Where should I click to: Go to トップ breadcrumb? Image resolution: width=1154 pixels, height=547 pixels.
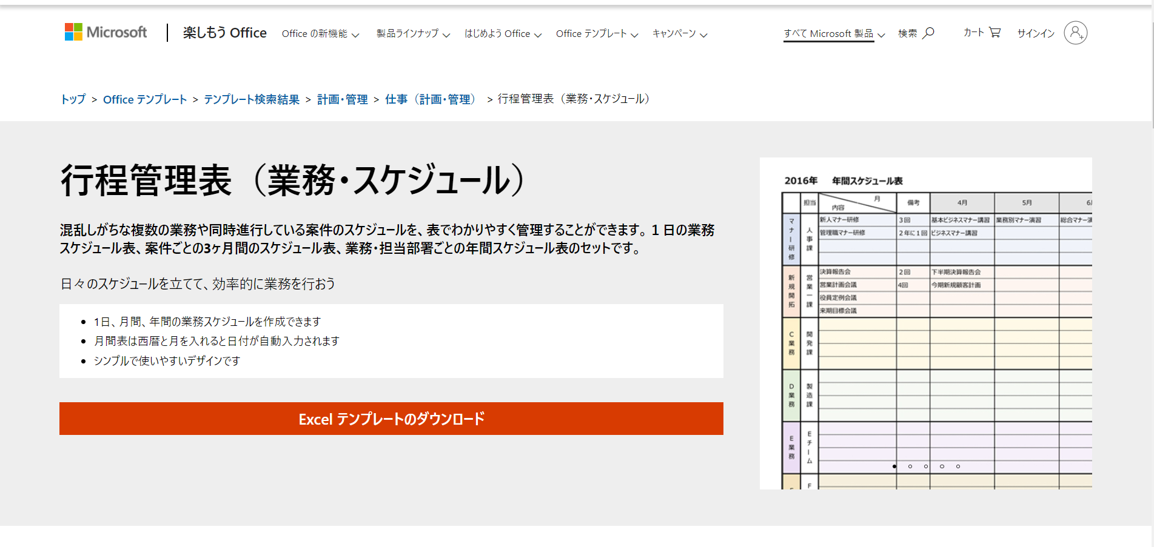coord(73,99)
